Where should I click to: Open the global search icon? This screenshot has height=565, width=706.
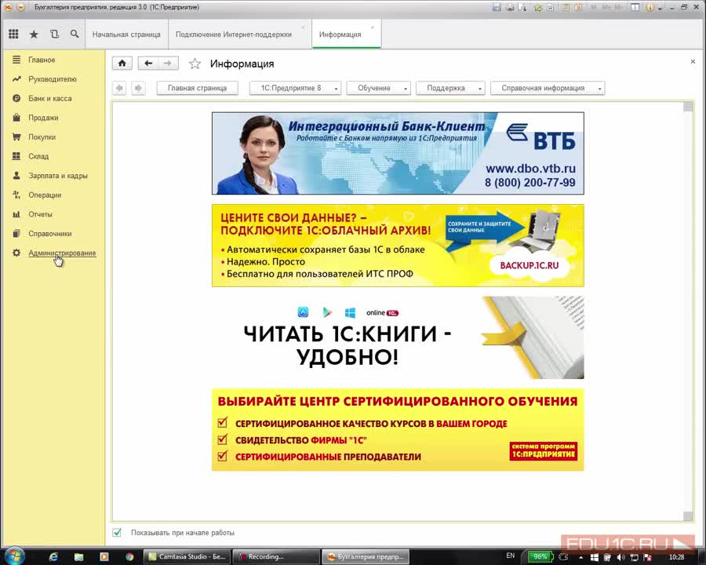tap(75, 34)
